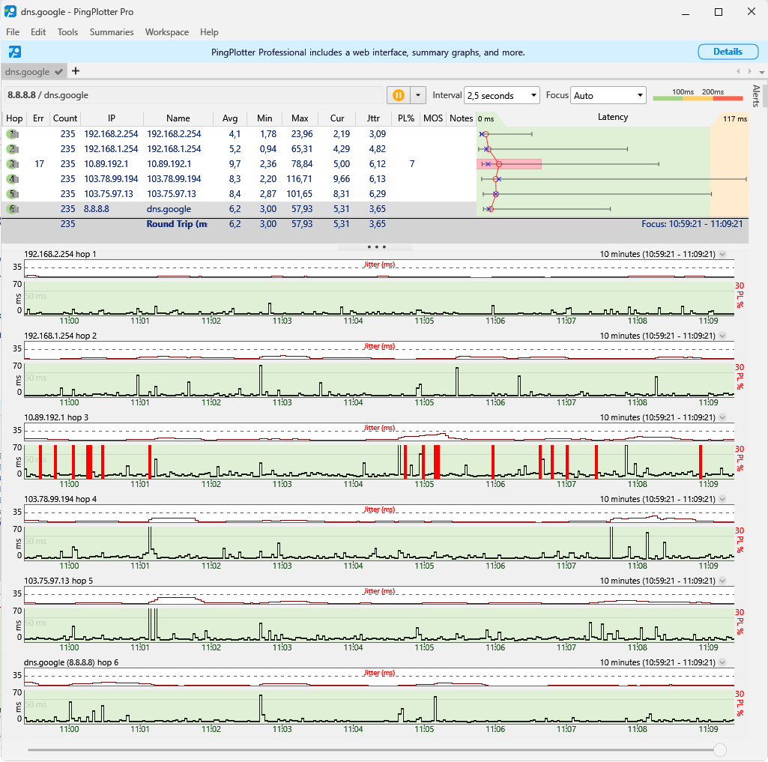768x762 pixels.
Task: Click the timeline slider handle at bottom
Action: (x=720, y=749)
